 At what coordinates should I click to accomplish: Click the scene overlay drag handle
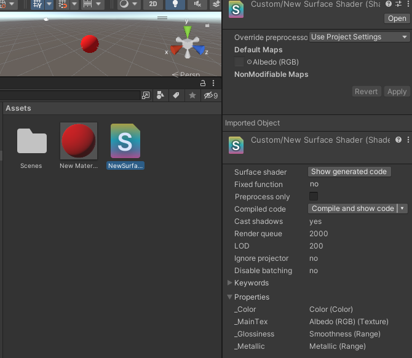[x=162, y=18]
